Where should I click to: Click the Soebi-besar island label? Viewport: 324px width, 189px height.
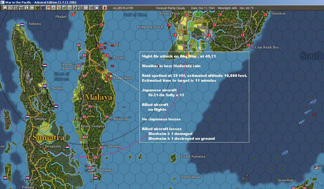pyautogui.click(x=191, y=177)
